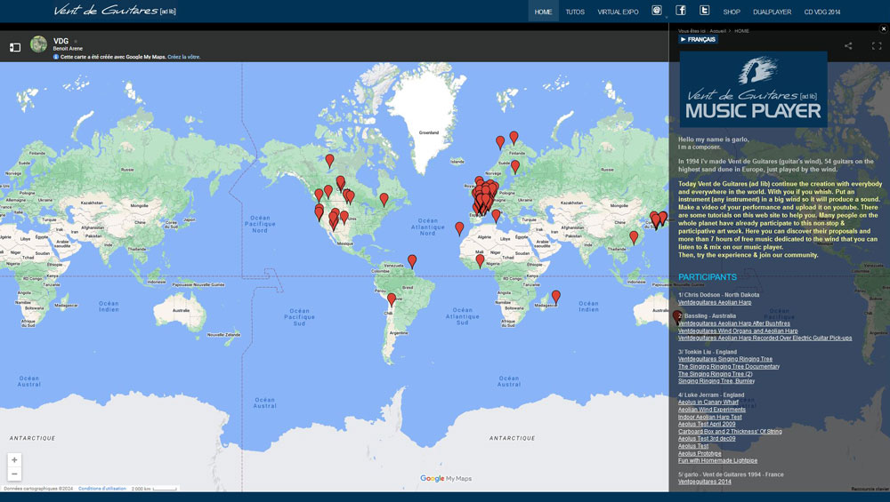This screenshot has height=502, width=890.
Task: Open the SHOP menu item
Action: click(x=732, y=12)
